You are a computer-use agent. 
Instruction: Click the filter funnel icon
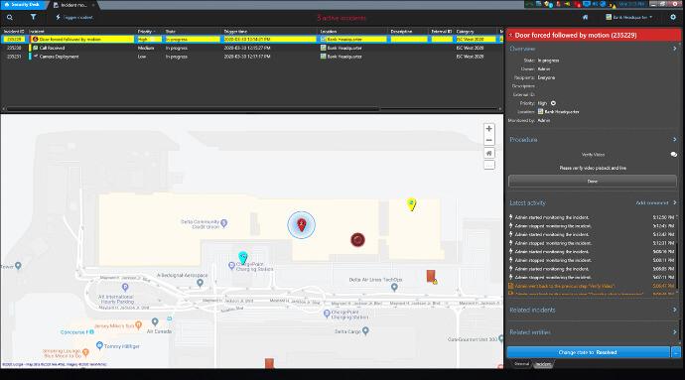click(33, 17)
